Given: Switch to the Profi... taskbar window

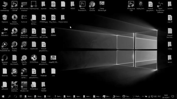Looking at the screenshot, I should pos(136,97).
